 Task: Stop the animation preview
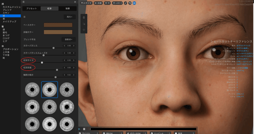(x=84, y=129)
